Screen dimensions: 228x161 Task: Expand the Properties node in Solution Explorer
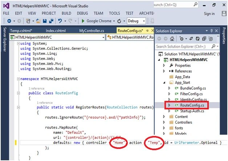(164, 65)
